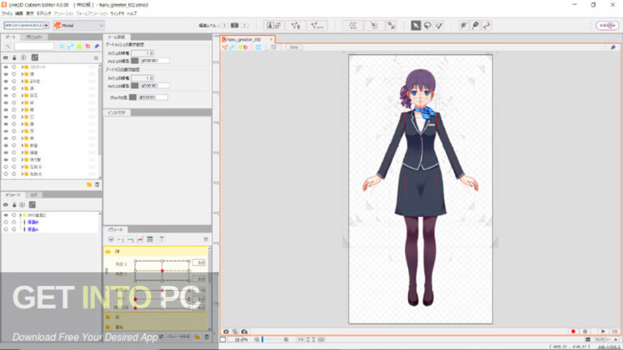Expand the 後ろ髪 folder
This screenshot has height=350, width=623.
pyautogui.click(x=22, y=160)
